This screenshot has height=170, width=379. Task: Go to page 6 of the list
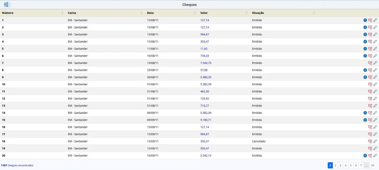pos(356,165)
